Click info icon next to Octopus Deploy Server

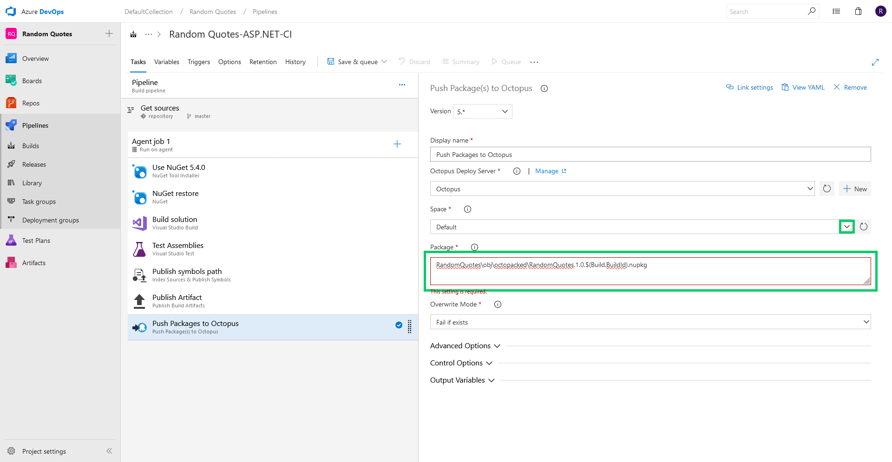(517, 171)
